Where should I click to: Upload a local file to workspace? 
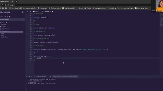(x=6, y=22)
